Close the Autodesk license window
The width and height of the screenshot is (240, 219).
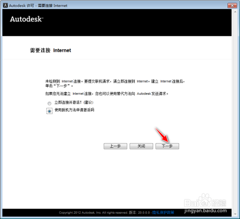[x=232, y=6]
